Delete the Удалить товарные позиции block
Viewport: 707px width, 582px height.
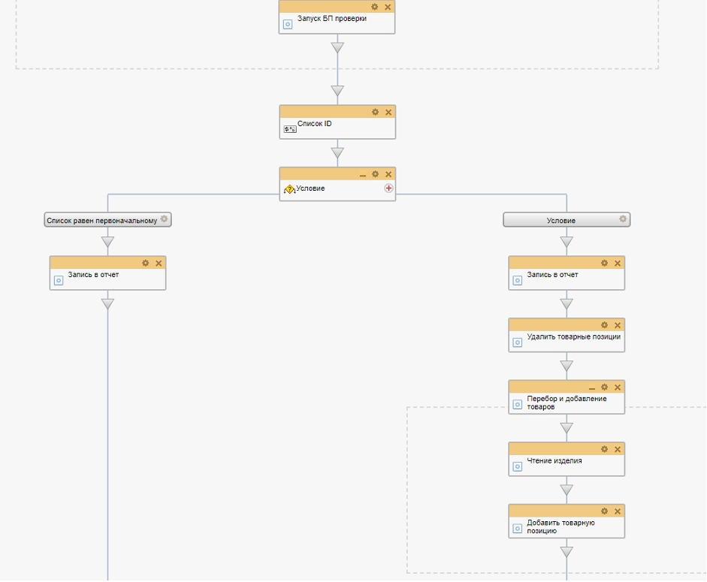tap(618, 325)
